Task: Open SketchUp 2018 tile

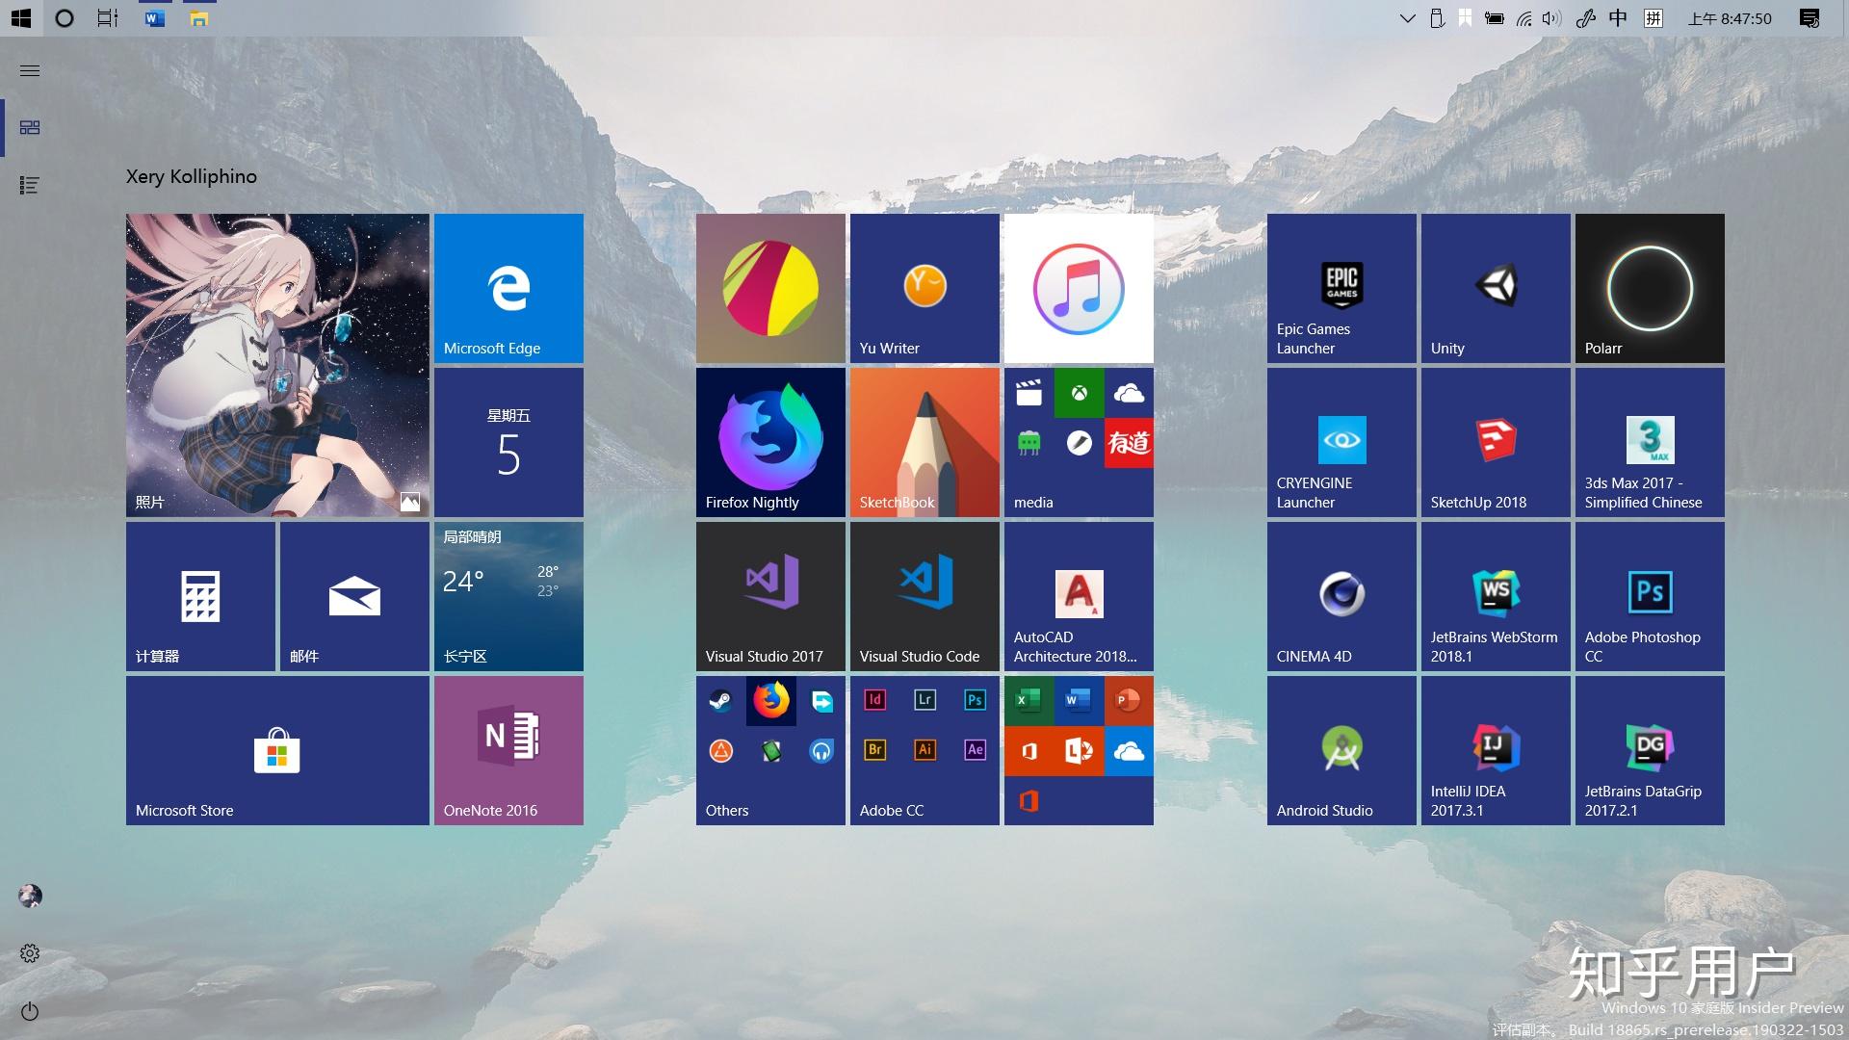Action: pos(1496,442)
